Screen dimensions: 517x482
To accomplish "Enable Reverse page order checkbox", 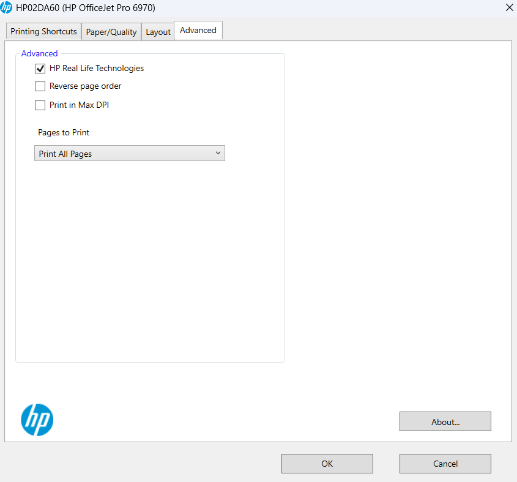I will (x=40, y=86).
